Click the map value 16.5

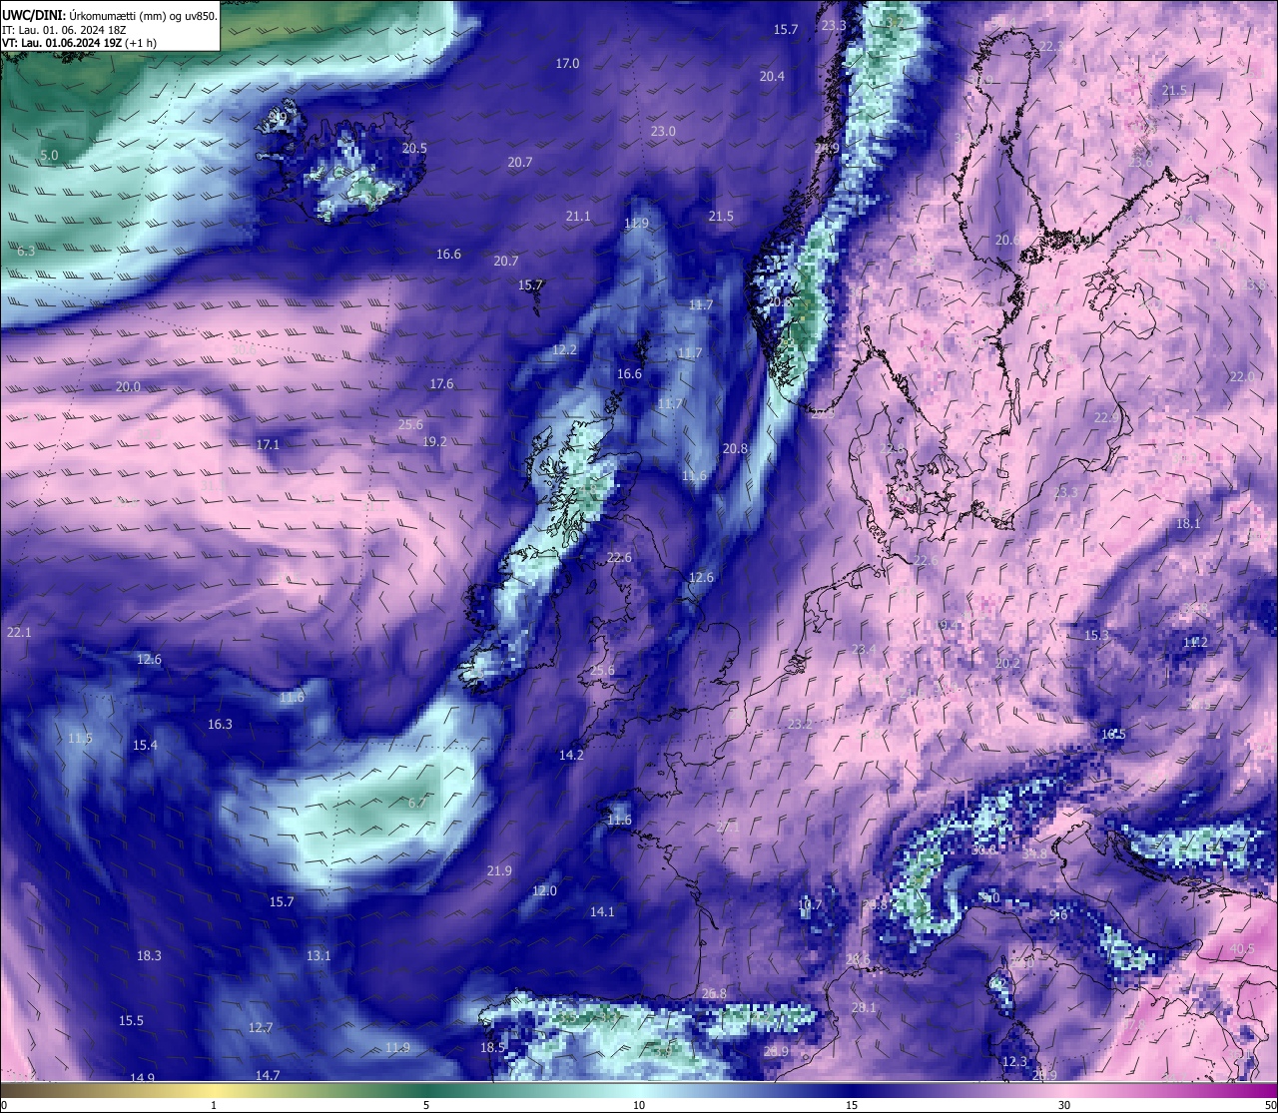point(1113,735)
